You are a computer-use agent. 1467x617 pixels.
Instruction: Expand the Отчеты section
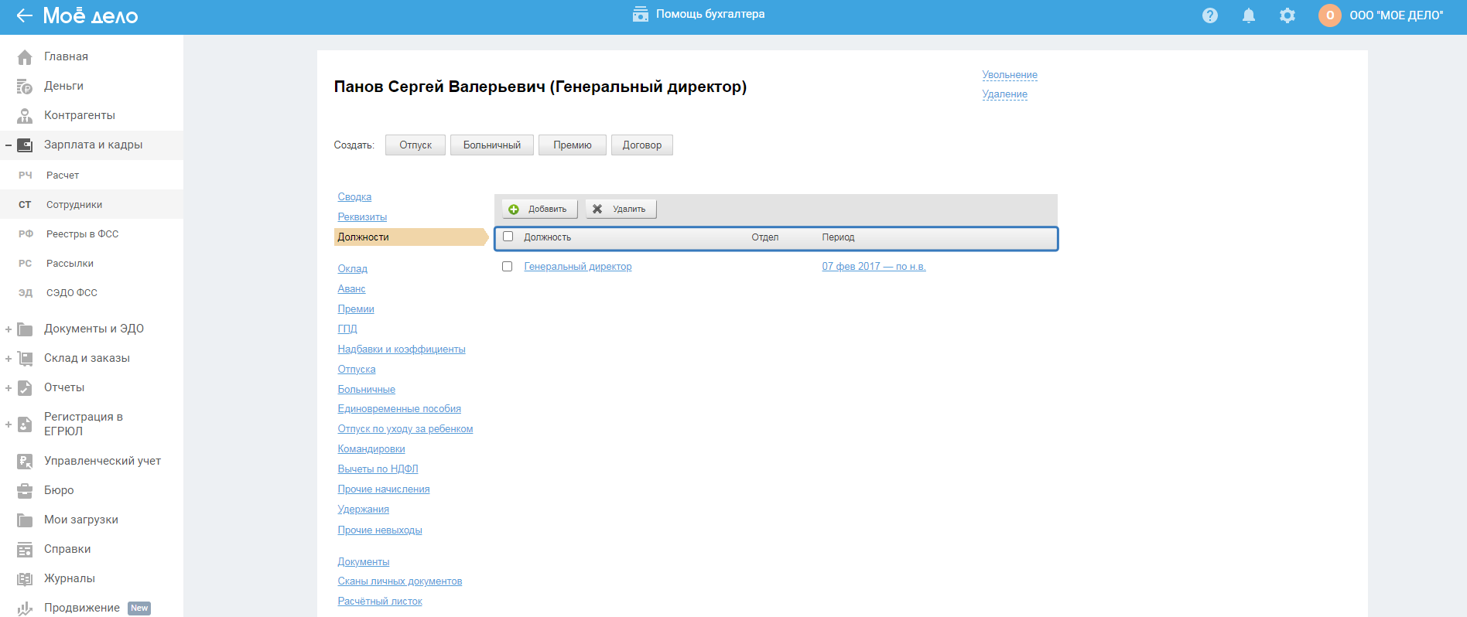[9, 388]
